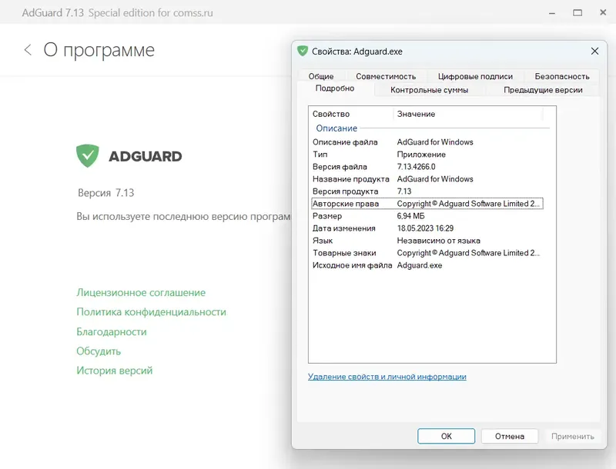Click the Обсудить link
The height and width of the screenshot is (469, 616).
point(100,351)
